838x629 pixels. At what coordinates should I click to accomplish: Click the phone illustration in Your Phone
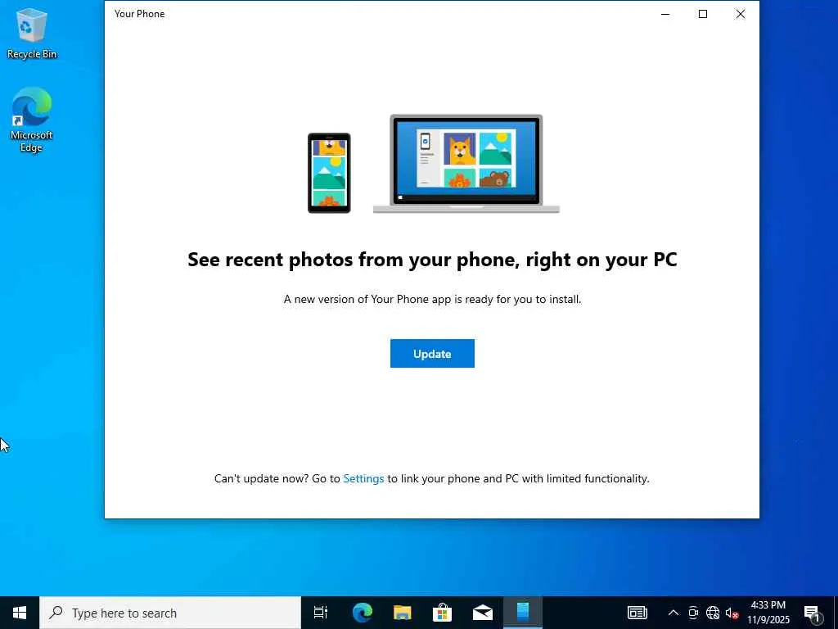click(x=329, y=173)
